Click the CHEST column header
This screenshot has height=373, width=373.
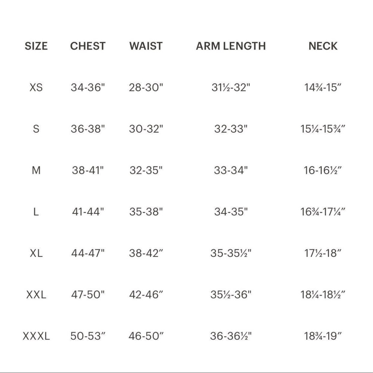88,46
